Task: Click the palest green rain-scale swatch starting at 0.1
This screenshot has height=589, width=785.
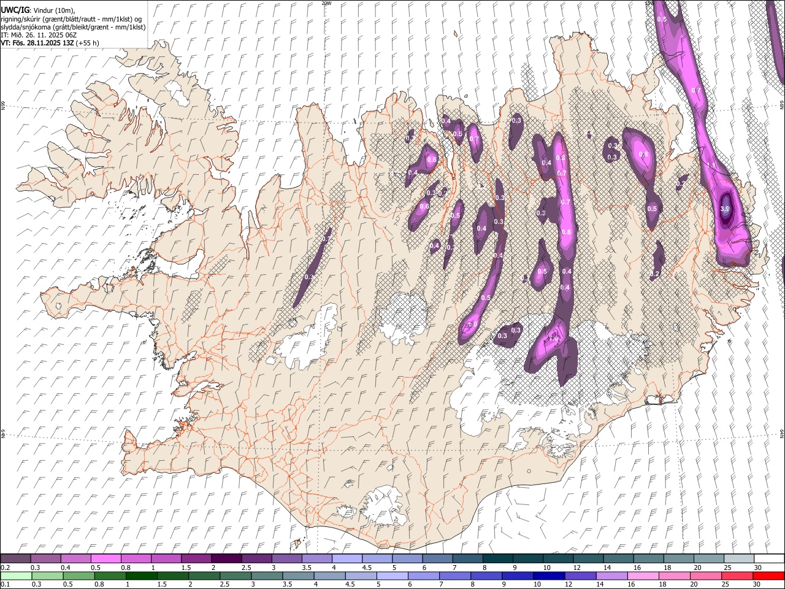Action: point(16,576)
